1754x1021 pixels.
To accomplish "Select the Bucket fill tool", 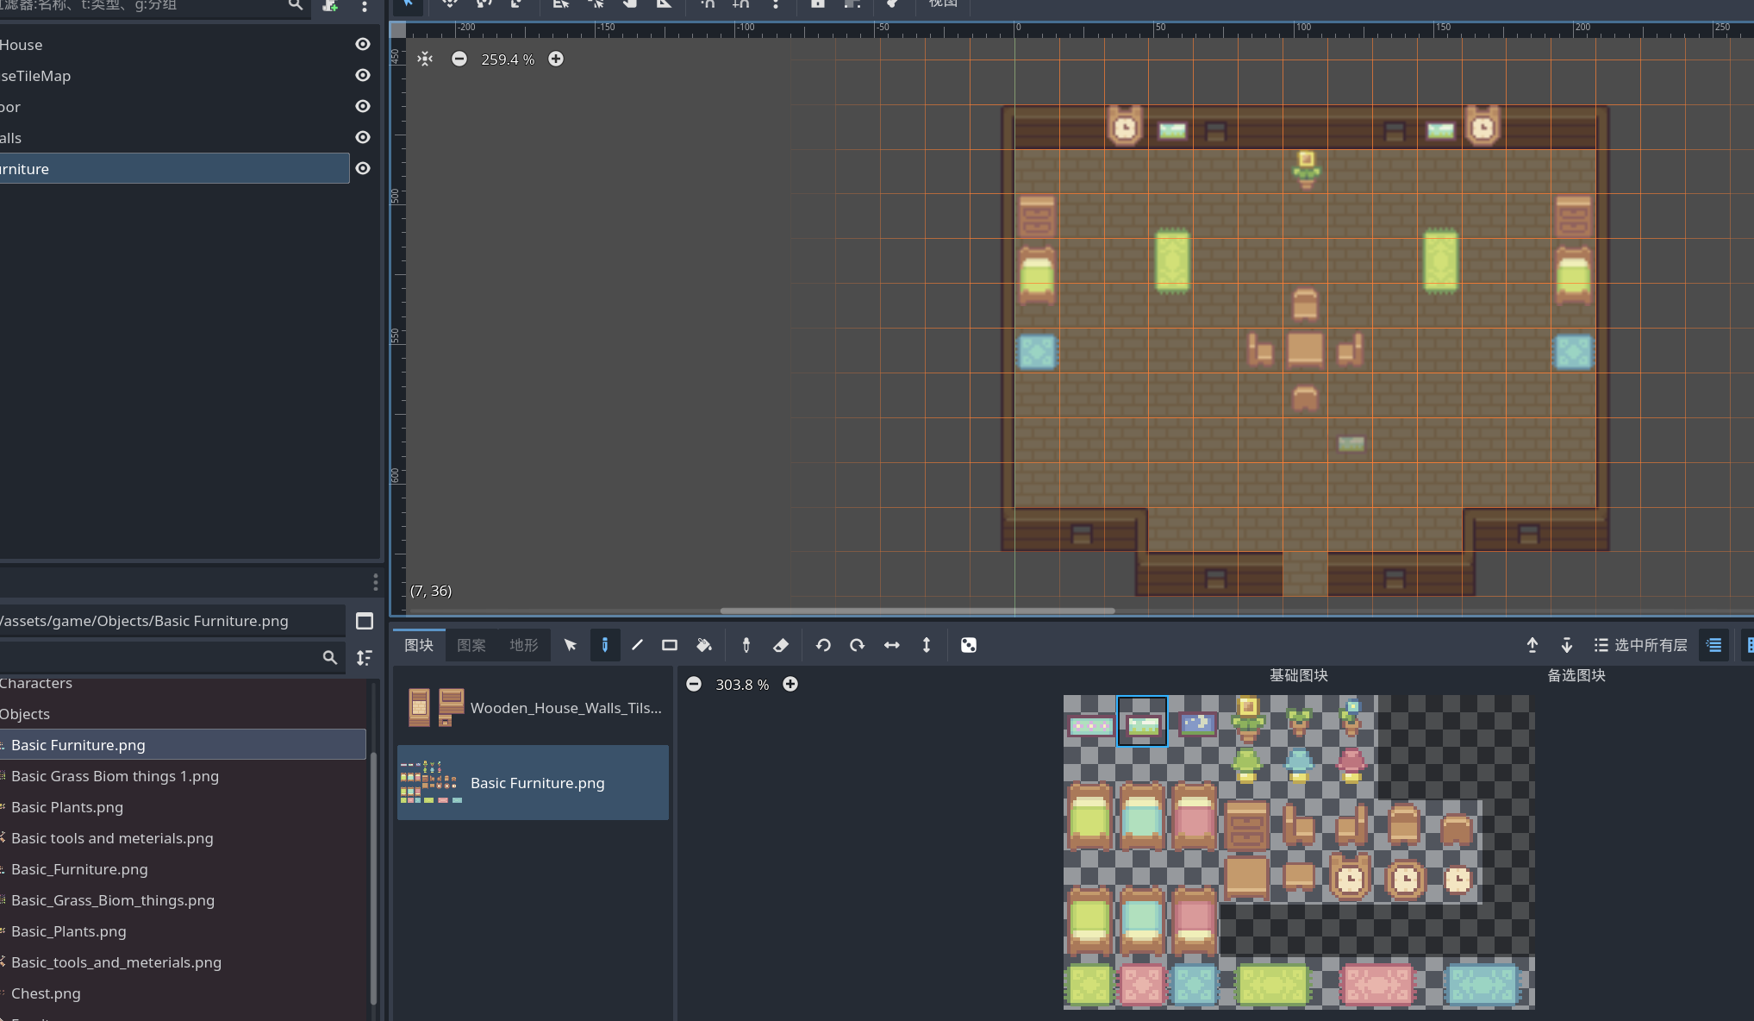I will pyautogui.click(x=703, y=645).
